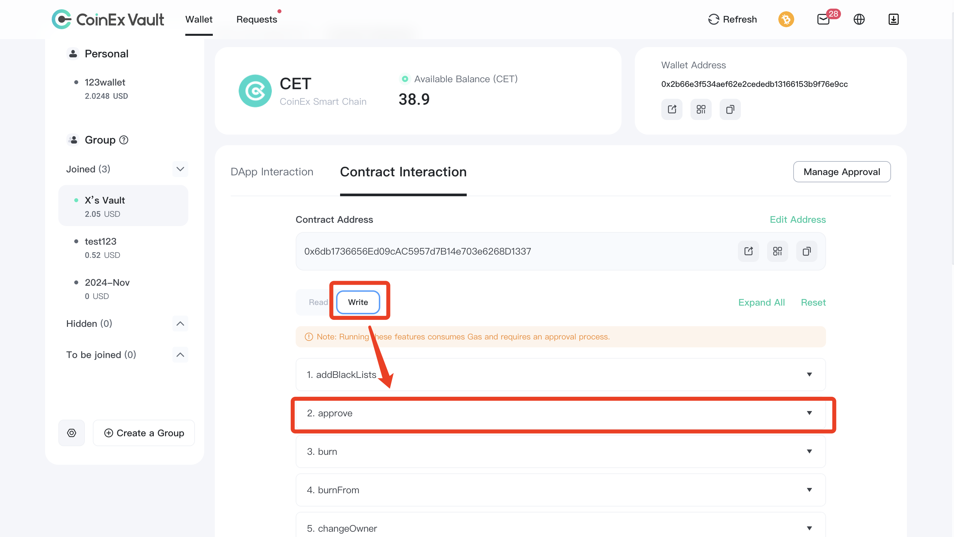Switch to Write mode
Image resolution: width=954 pixels, height=537 pixels.
pos(358,302)
